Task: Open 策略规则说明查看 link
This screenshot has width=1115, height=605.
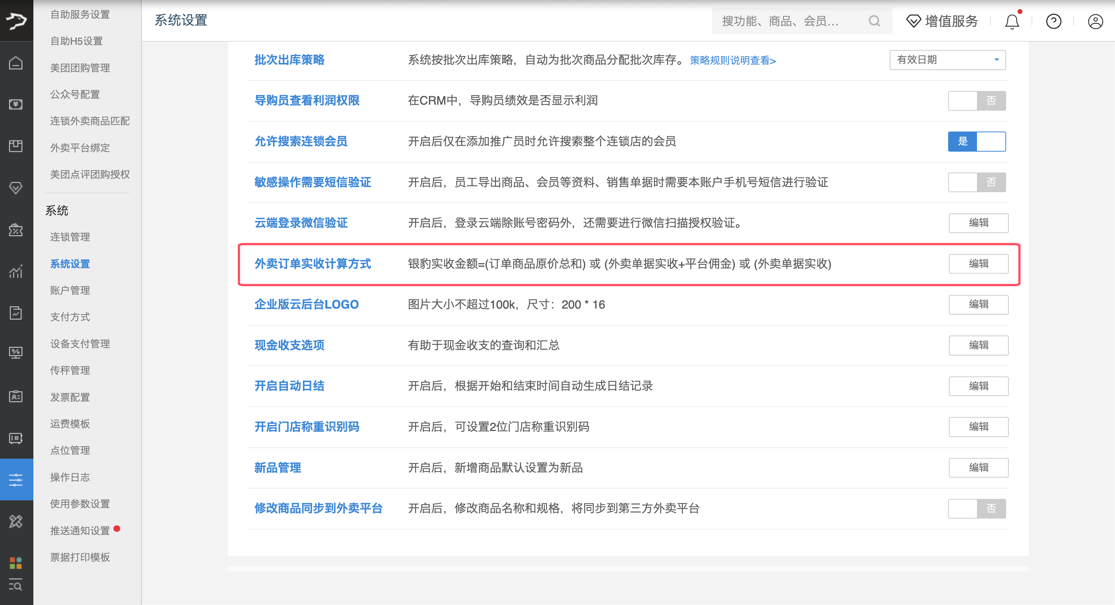Action: (x=732, y=61)
